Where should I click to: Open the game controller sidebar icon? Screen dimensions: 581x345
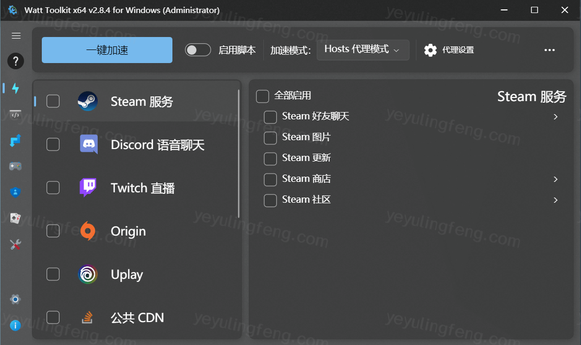click(15, 166)
